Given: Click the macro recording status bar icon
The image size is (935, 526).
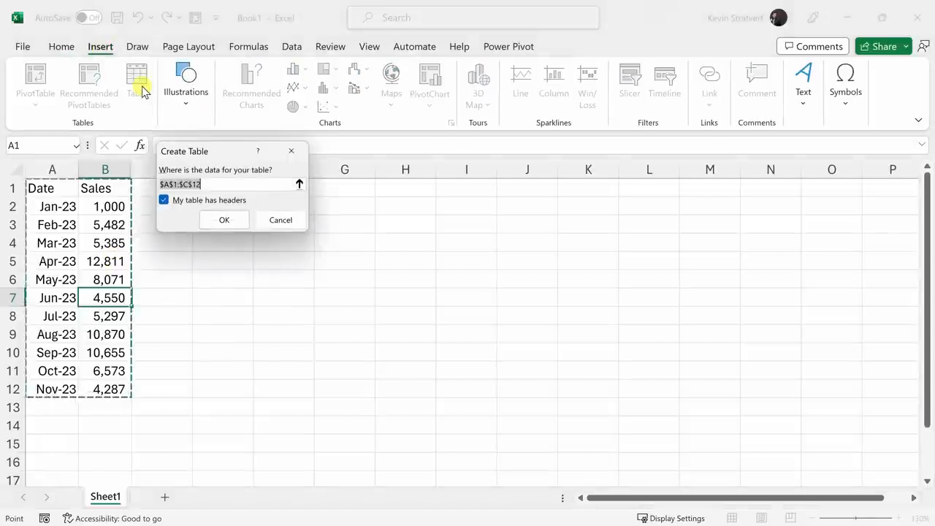Looking at the screenshot, I should (x=45, y=519).
